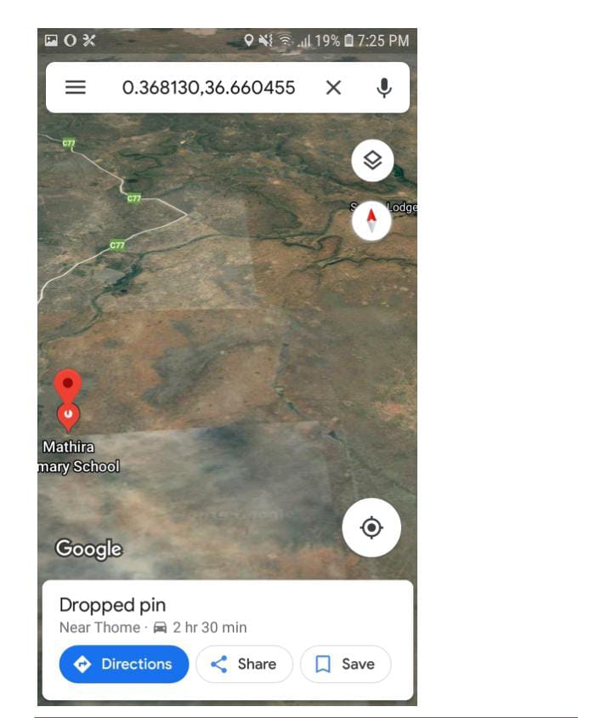
Task: Open the hamburger menu in search bar
Action: click(x=76, y=88)
